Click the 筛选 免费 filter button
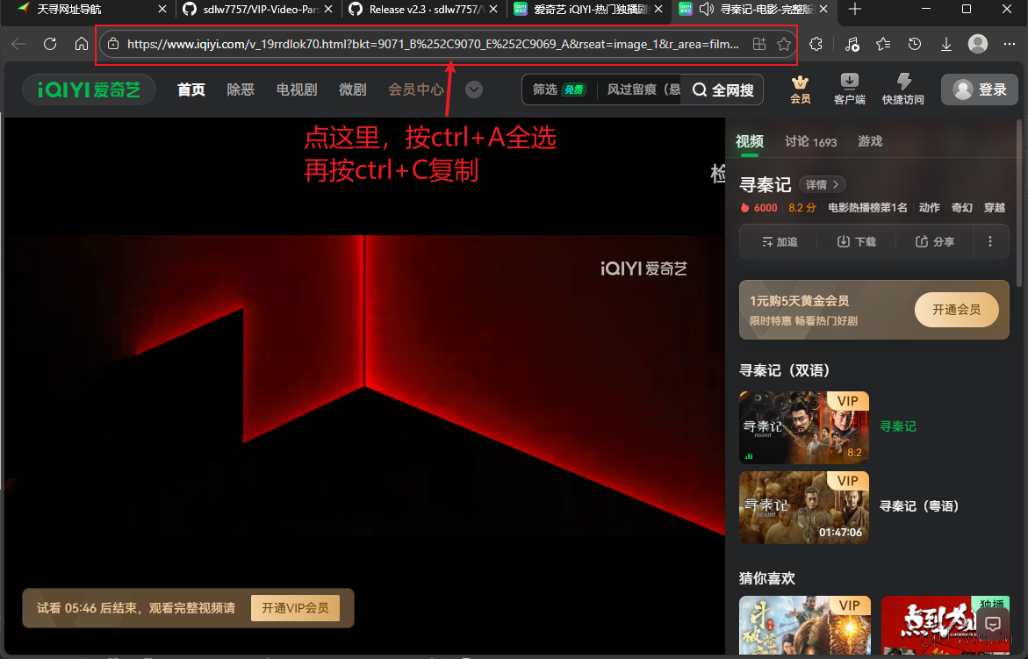 (x=558, y=90)
